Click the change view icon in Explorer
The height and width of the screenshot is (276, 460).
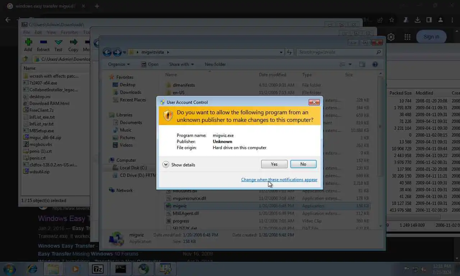point(342,64)
